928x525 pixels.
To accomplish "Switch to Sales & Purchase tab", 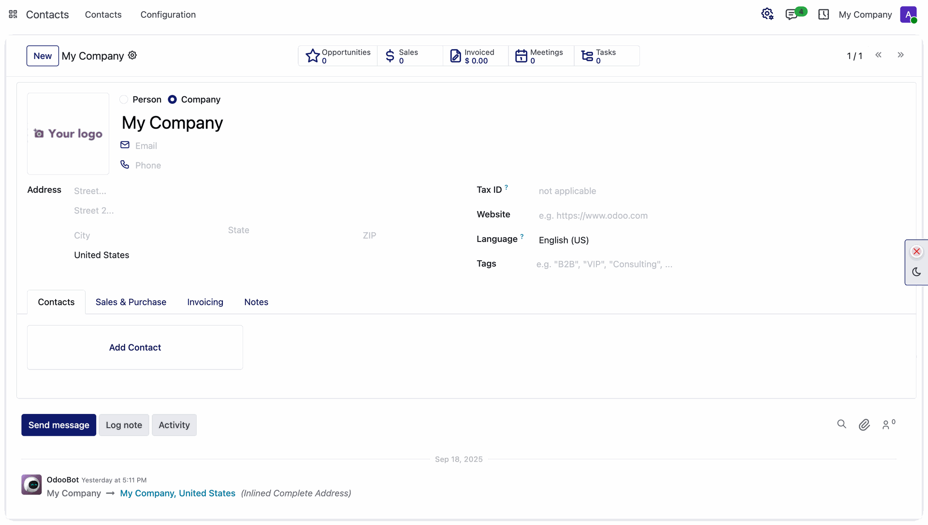I will click(x=131, y=302).
